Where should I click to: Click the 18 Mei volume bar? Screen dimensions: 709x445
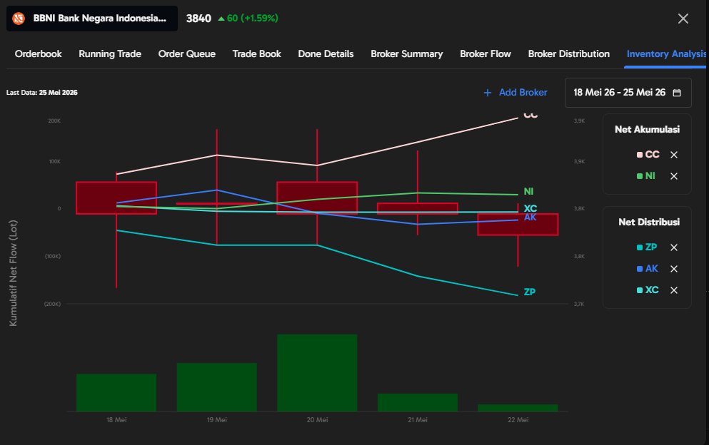[x=116, y=392]
